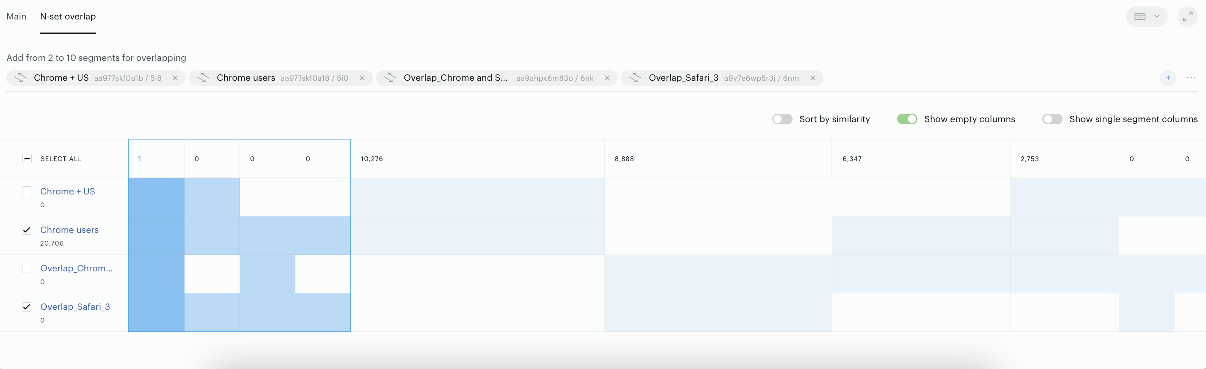The image size is (1206, 369).
Task: Remove the Overlap_Chrome and S... segment chip
Action: click(607, 78)
